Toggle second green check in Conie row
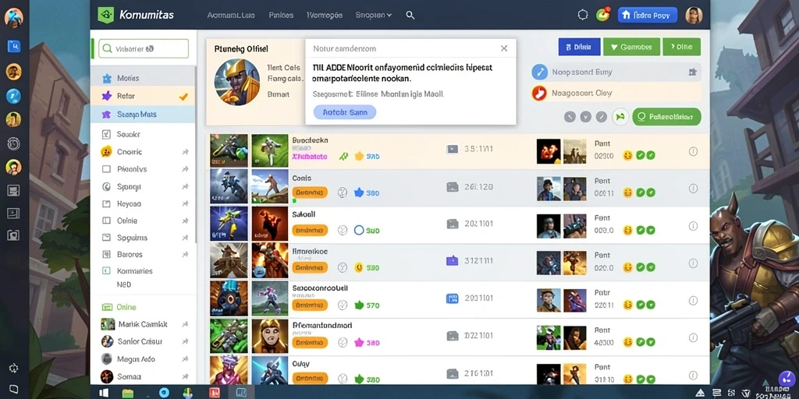 651,192
